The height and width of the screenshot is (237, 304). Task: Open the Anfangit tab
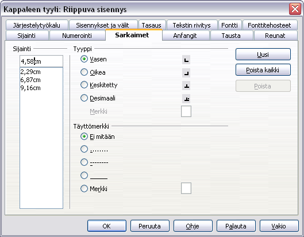[186, 36]
